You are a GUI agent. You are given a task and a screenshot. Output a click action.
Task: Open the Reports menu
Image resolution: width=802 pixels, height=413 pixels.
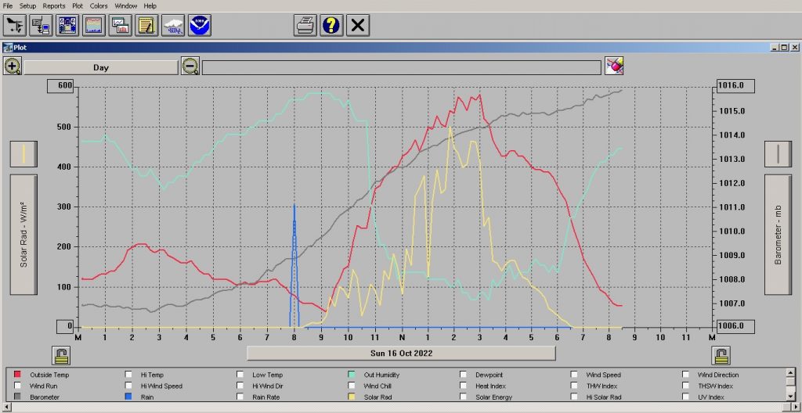click(54, 5)
